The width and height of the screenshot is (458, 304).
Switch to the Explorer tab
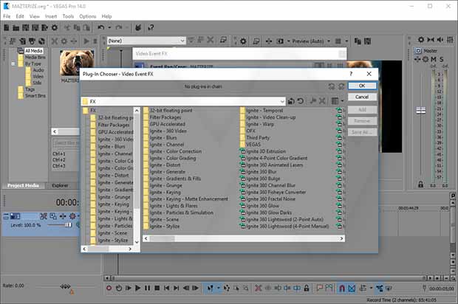[x=60, y=185]
